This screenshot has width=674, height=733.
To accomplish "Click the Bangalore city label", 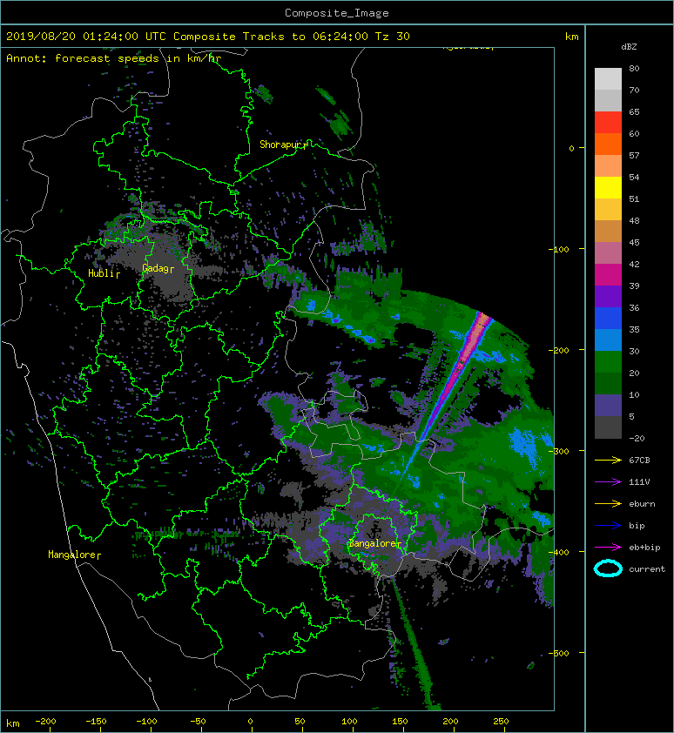I will [374, 543].
